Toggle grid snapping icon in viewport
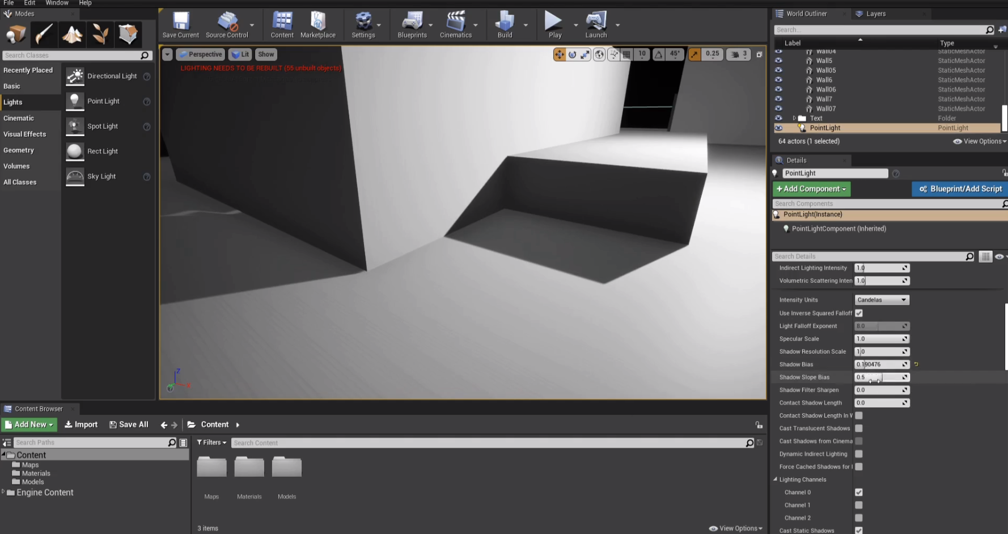The height and width of the screenshot is (534, 1008). point(626,54)
